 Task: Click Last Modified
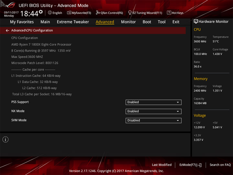tap(162, 165)
